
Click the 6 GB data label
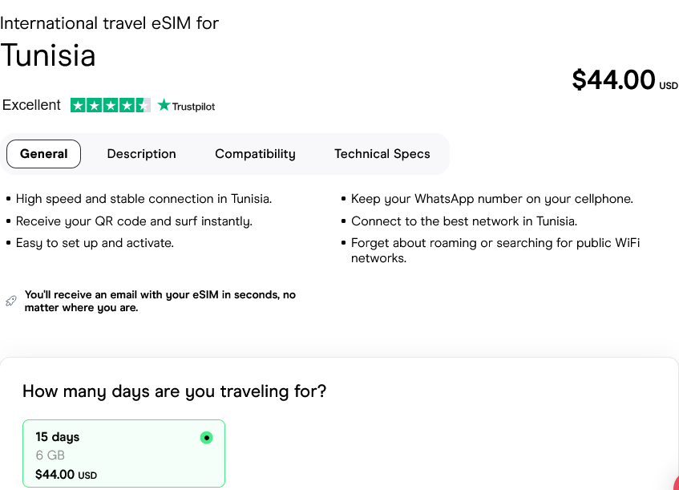50,456
